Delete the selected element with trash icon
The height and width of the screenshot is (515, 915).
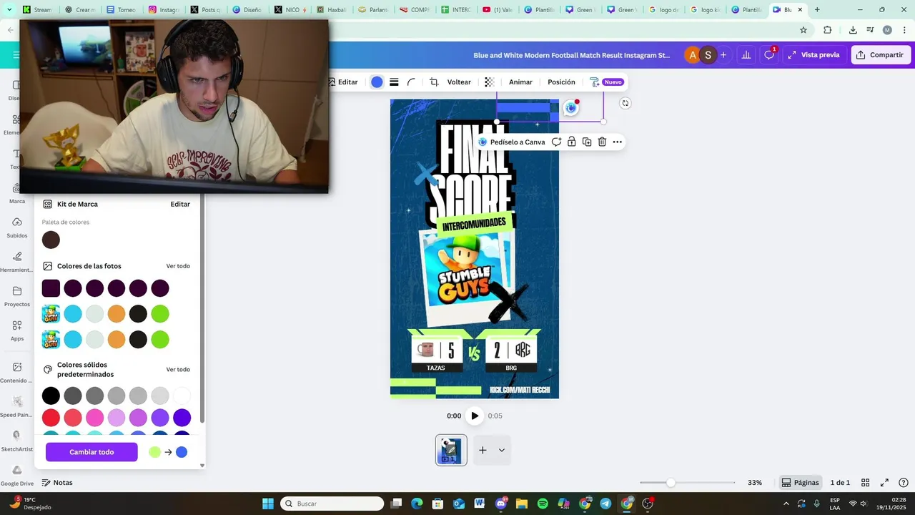tap(602, 142)
